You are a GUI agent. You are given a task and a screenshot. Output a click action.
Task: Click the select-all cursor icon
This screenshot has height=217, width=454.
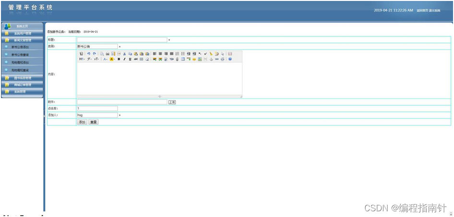222,54
